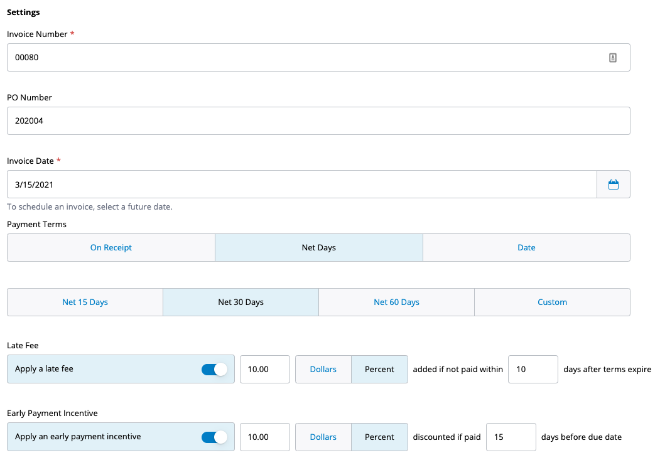
Task: Click the autofill icon in Invoice Number field
Action: tap(612, 57)
